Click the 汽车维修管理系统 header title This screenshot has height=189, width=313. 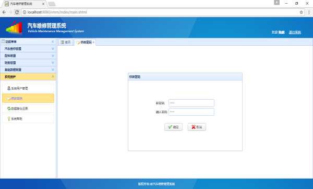pos(47,25)
